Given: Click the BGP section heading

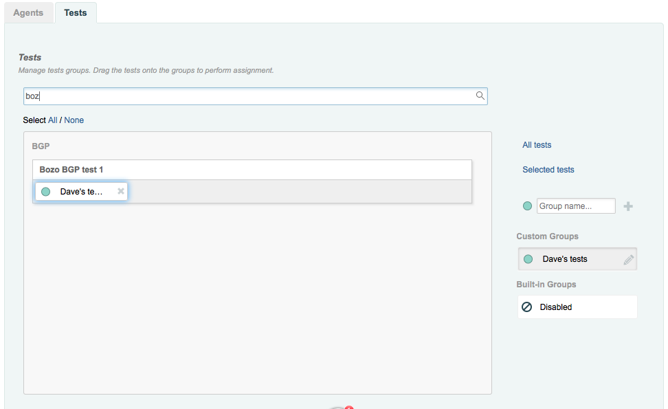Looking at the screenshot, I should [x=41, y=146].
